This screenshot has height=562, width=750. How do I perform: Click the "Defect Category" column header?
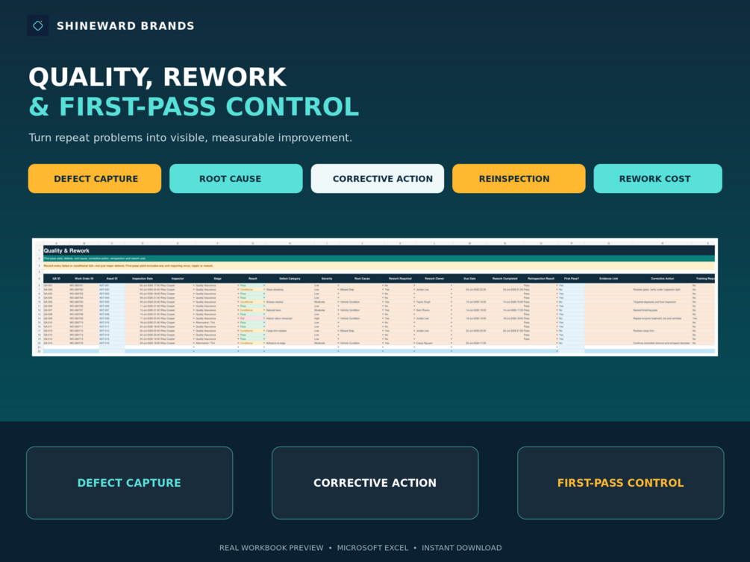pos(290,278)
